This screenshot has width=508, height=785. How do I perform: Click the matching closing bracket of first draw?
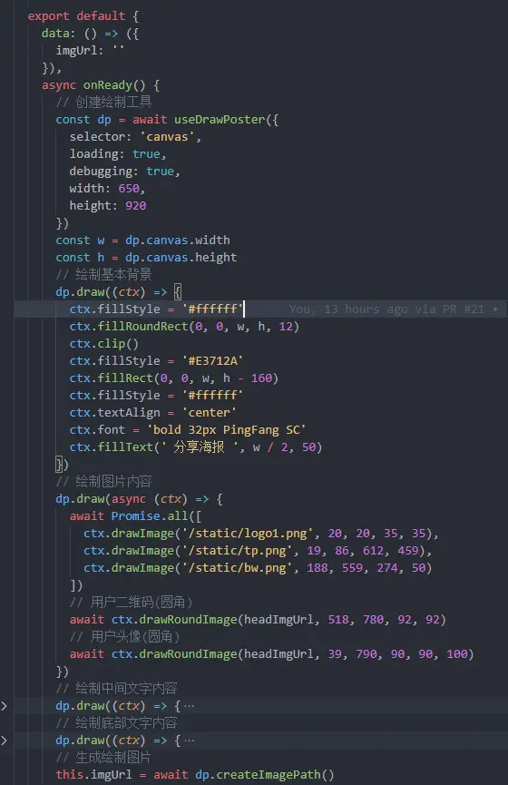click(59, 465)
